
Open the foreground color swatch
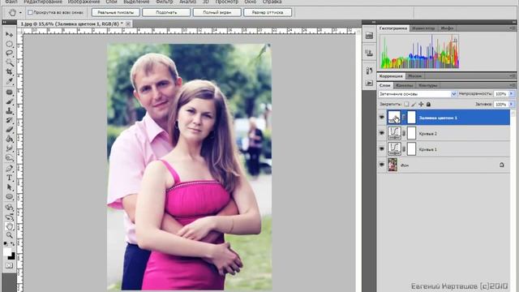pyautogui.click(x=7, y=251)
